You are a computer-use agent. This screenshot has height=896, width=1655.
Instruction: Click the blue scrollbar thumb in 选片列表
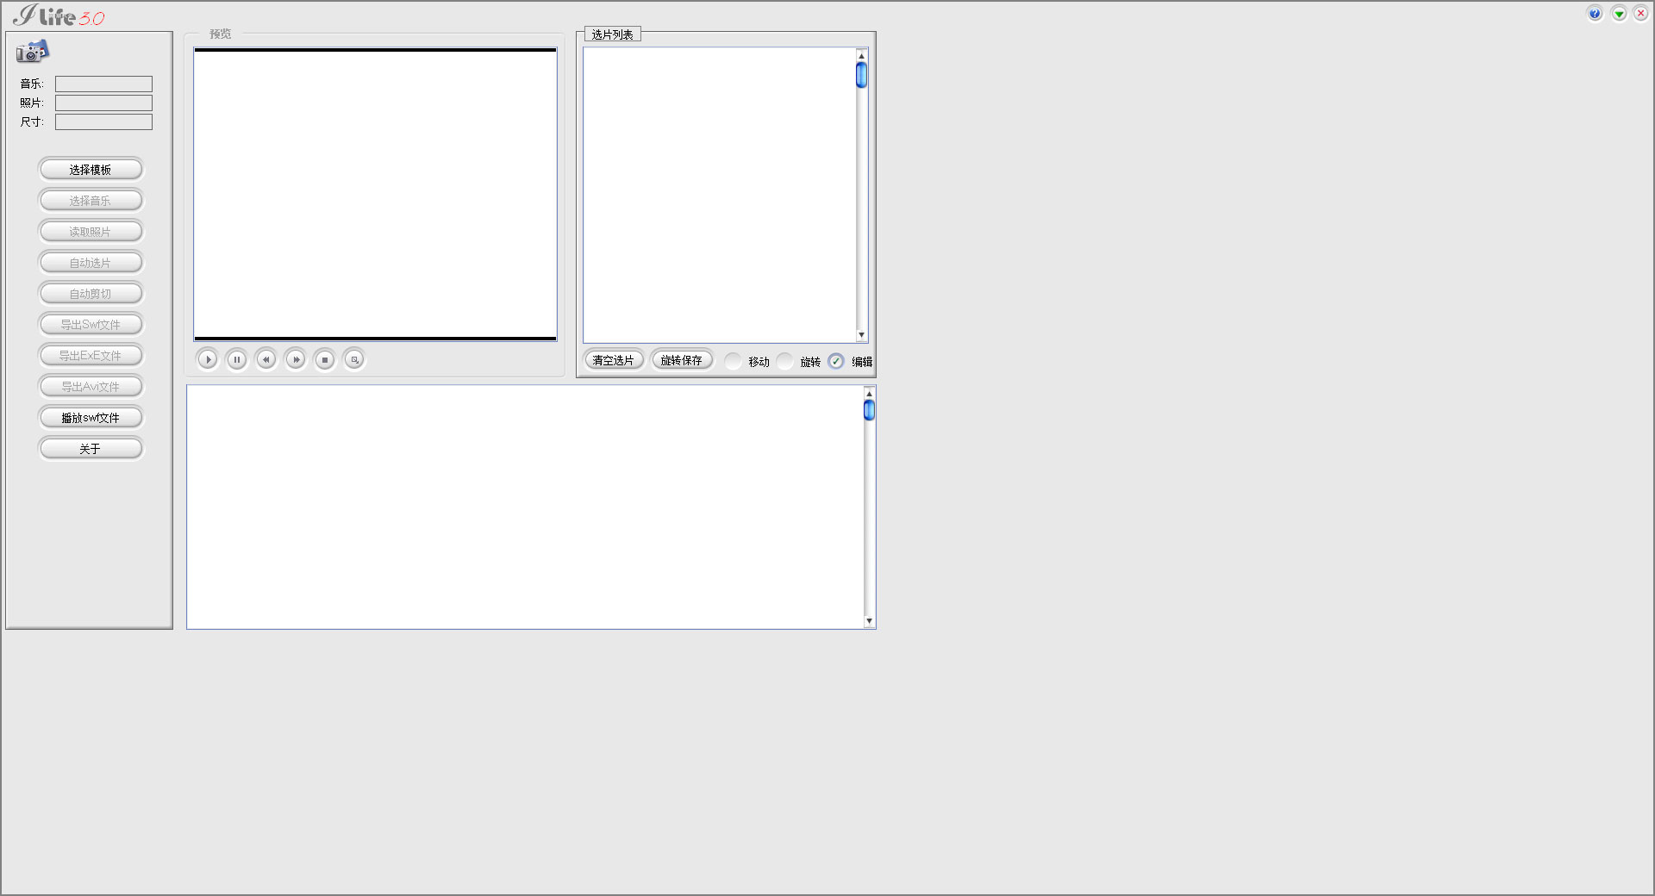click(861, 76)
